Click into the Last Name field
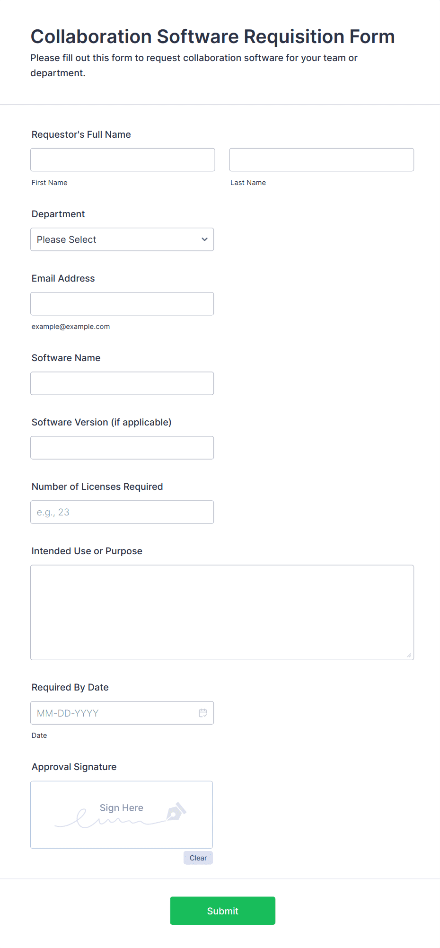This screenshot has width=440, height=948. click(x=321, y=160)
